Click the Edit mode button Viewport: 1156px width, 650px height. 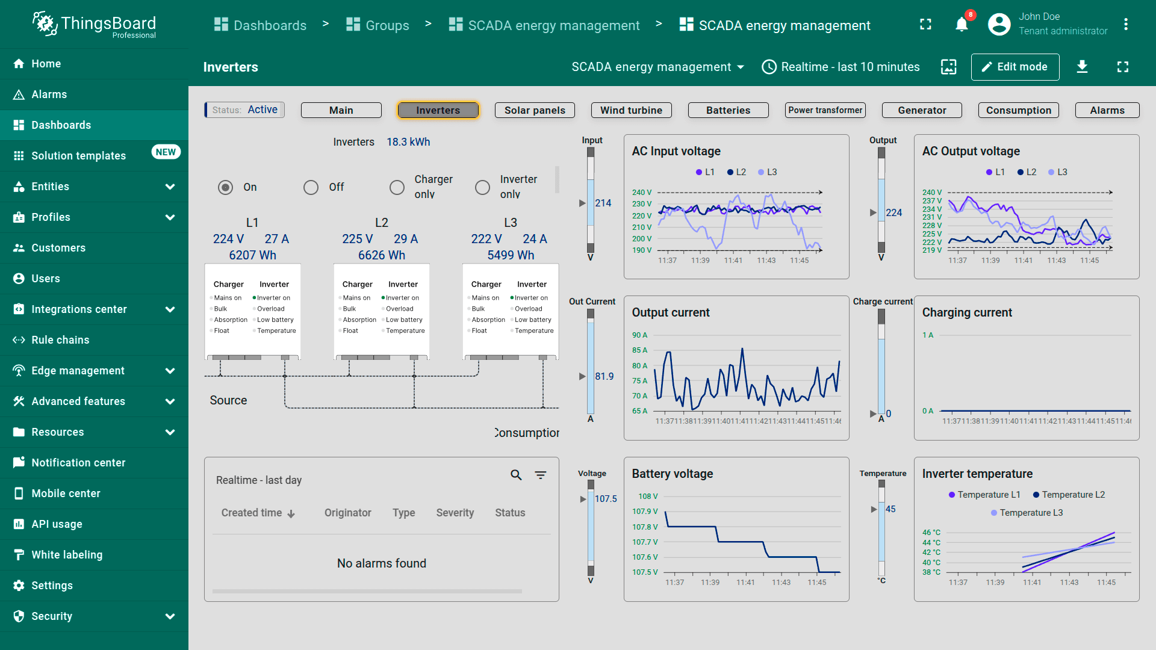click(1015, 67)
